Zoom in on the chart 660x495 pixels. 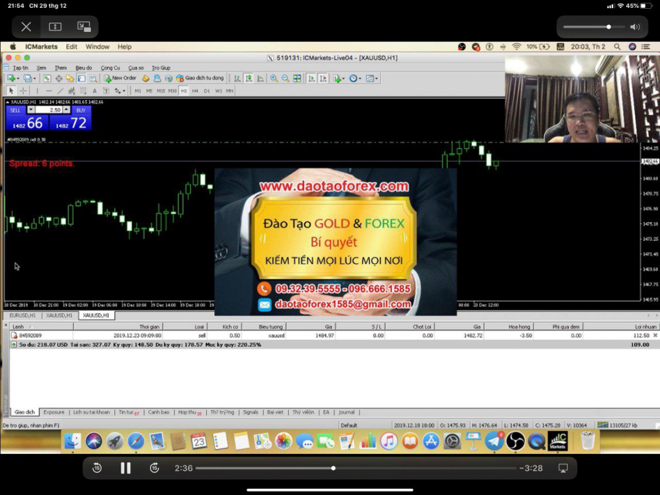coord(274,79)
